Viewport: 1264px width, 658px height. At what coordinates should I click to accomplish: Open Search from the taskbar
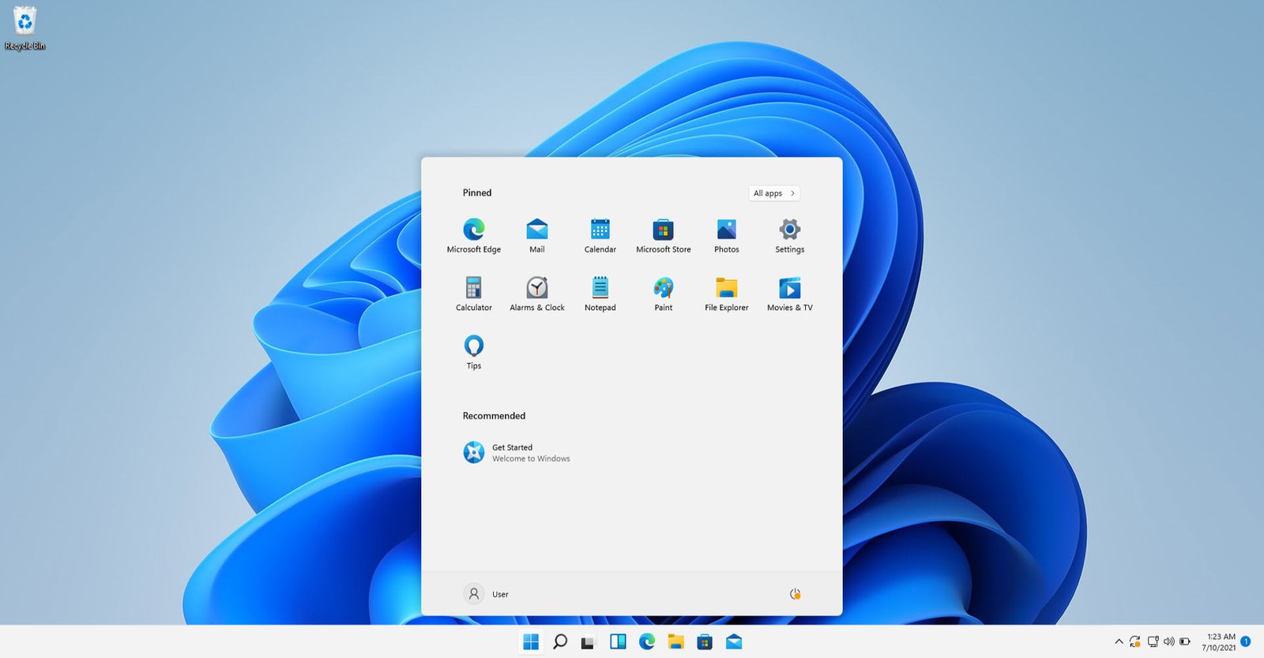pos(560,642)
